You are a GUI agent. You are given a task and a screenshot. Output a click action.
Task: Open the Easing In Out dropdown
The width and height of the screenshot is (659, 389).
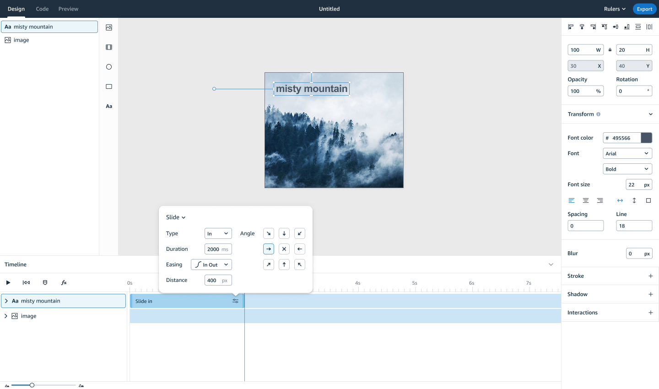(211, 265)
